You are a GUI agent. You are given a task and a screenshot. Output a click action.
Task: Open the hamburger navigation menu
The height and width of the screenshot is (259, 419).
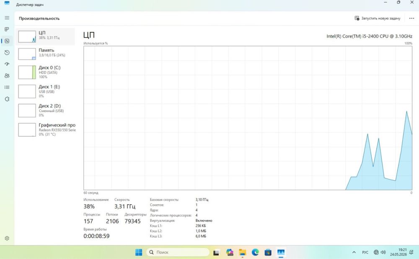coord(7,18)
